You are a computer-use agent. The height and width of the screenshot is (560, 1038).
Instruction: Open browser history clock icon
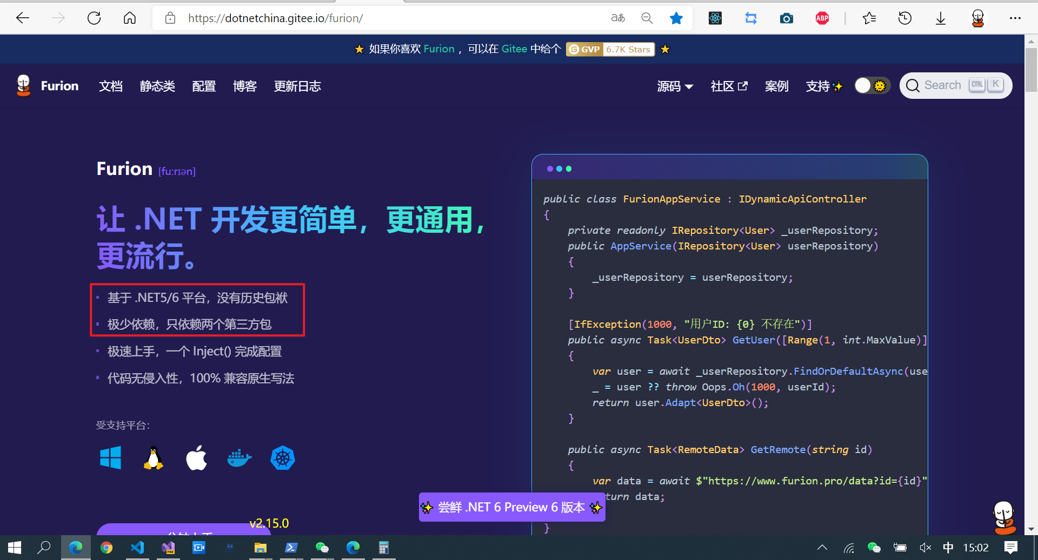905,18
